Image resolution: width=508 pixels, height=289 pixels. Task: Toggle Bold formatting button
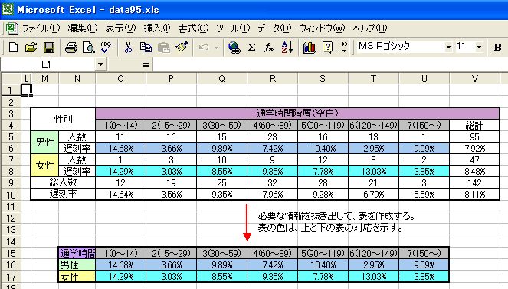tap(497, 48)
